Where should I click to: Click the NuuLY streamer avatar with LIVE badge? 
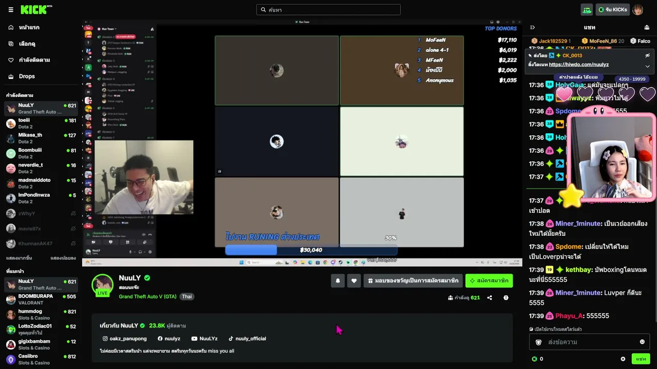(103, 286)
